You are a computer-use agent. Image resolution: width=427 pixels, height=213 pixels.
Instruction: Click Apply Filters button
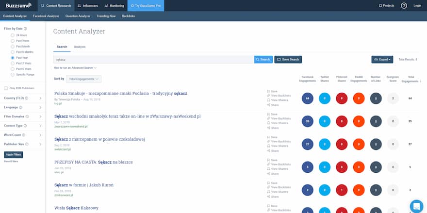click(14, 155)
